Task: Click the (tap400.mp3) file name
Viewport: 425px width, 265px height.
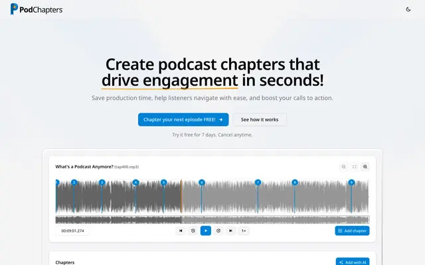Action: (x=127, y=167)
